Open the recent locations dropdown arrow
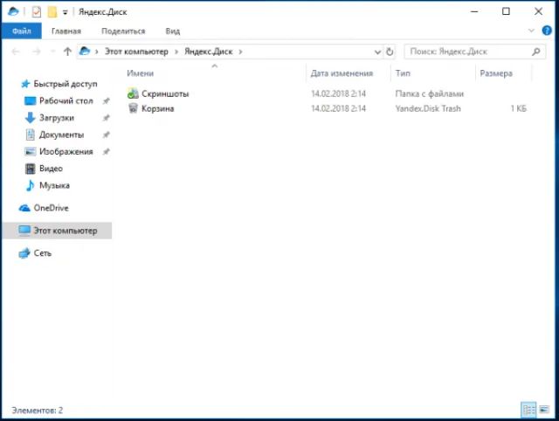The width and height of the screenshot is (559, 421). [x=52, y=52]
